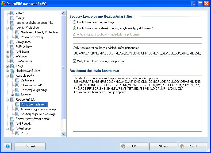Expand the Anti-Spam node
This screenshot has height=153, width=211.
[x=7, y=52]
